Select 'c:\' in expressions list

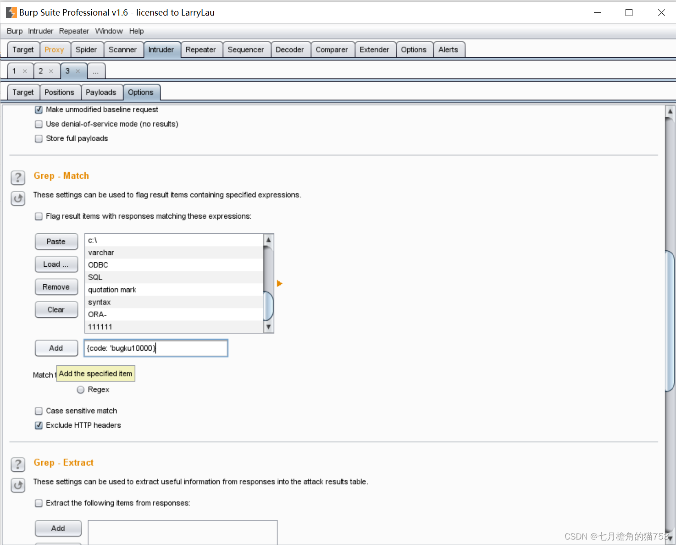174,240
